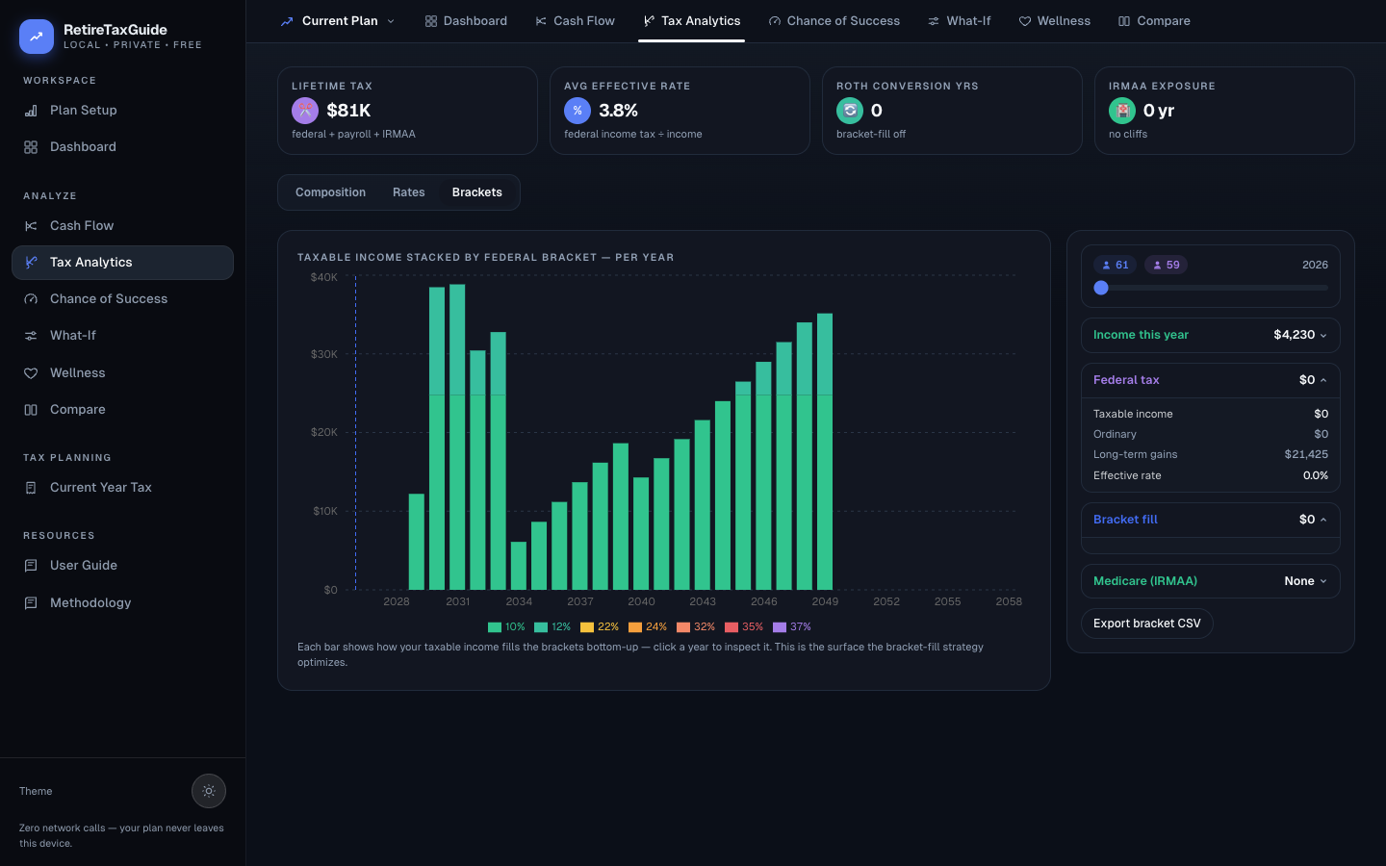The image size is (1386, 866).
Task: Toggle the light/dark theme button
Action: [209, 791]
